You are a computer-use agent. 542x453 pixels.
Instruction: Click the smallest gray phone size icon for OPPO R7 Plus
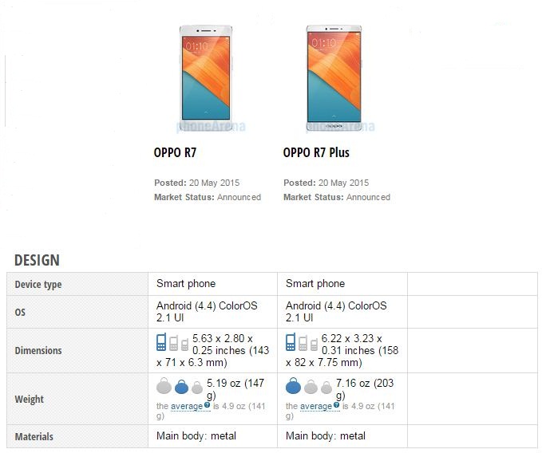click(314, 345)
